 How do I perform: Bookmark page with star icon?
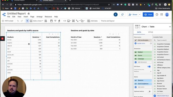pyautogui.click(x=109, y=5)
